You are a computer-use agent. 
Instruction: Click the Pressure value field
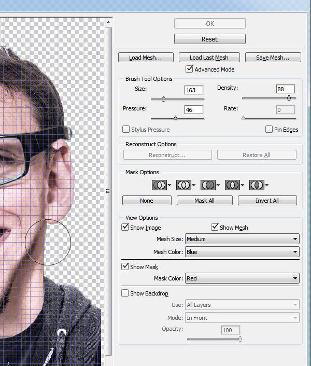click(x=194, y=110)
